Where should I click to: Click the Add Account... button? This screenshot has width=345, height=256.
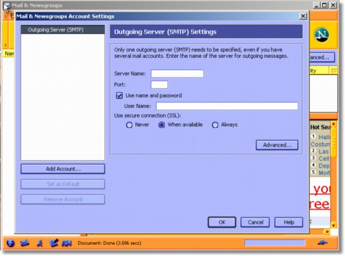pyautogui.click(x=63, y=169)
